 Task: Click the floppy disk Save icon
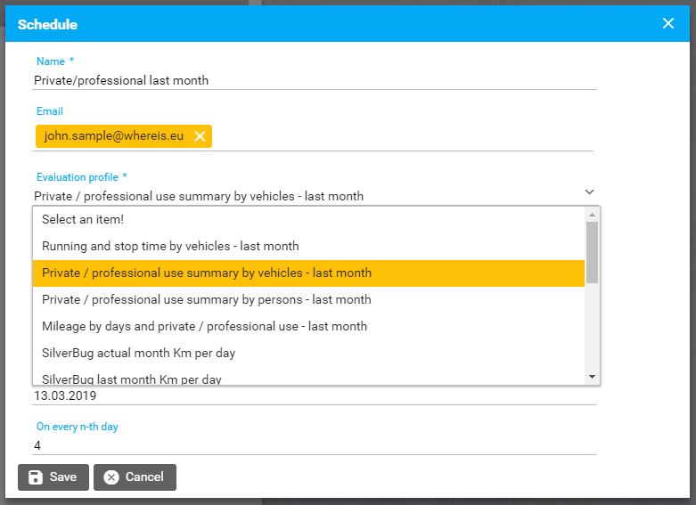pos(36,477)
